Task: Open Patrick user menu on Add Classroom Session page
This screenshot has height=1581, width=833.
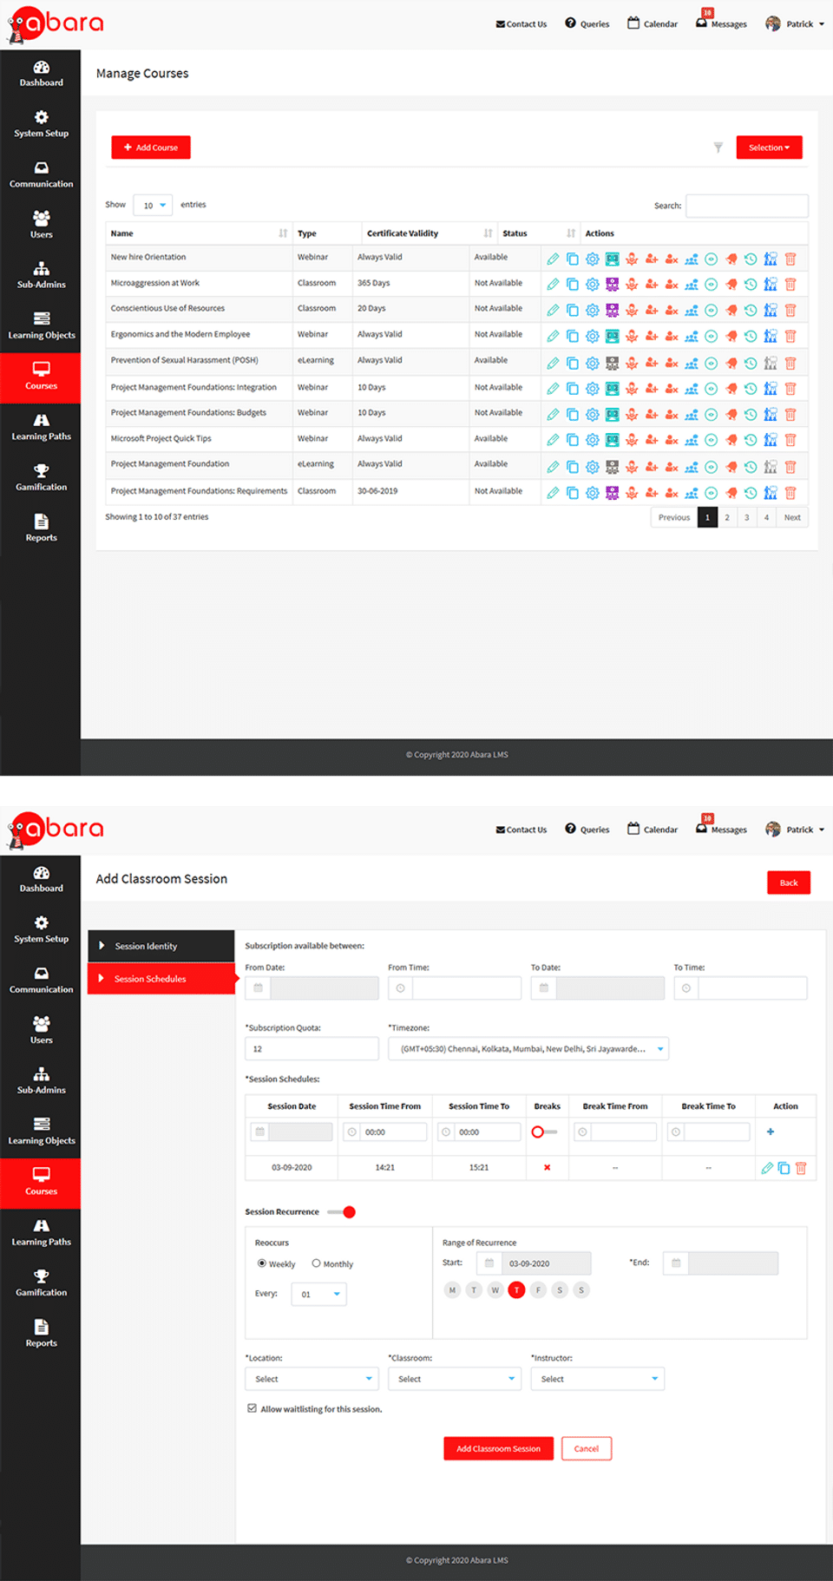Action: pyautogui.click(x=795, y=830)
